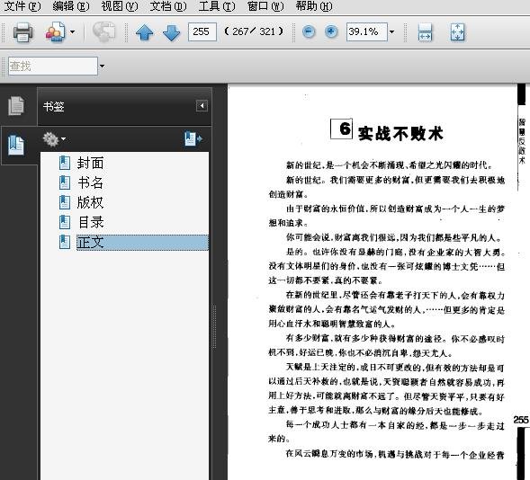Click the 查找 search field
Image resolution: width=530 pixels, height=480 pixels.
click(x=53, y=66)
